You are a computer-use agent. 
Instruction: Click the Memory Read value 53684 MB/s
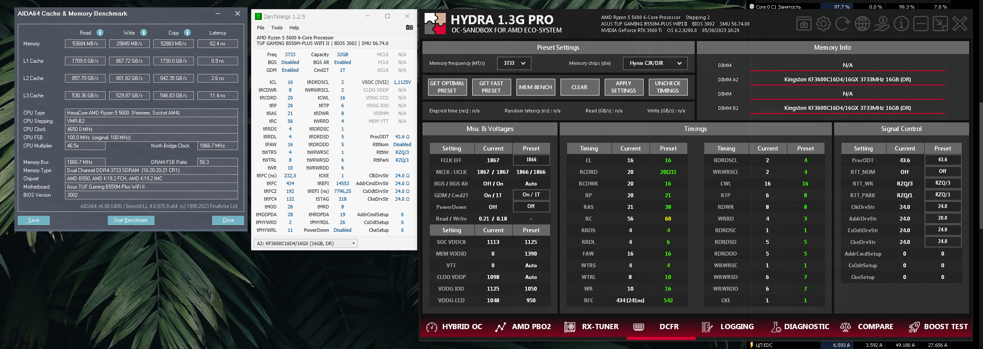[85, 44]
